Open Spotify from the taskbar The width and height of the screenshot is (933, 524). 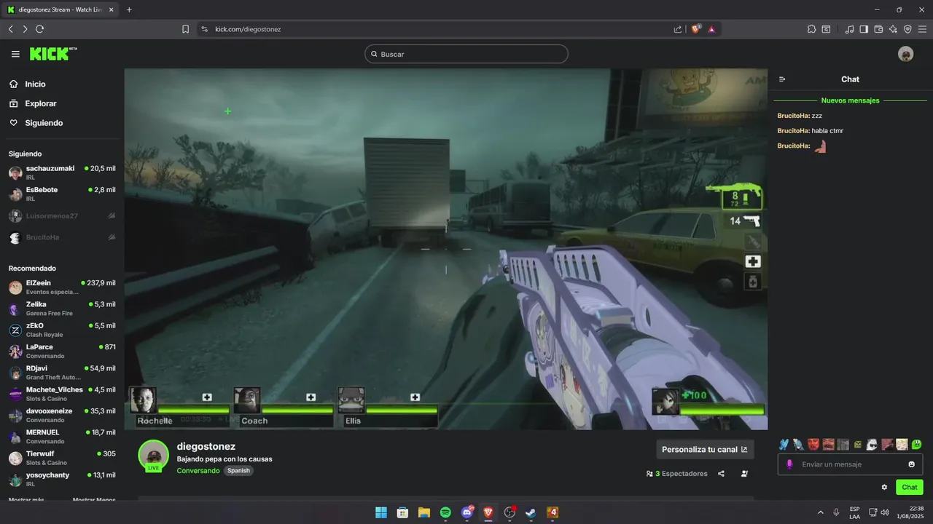pos(445,512)
